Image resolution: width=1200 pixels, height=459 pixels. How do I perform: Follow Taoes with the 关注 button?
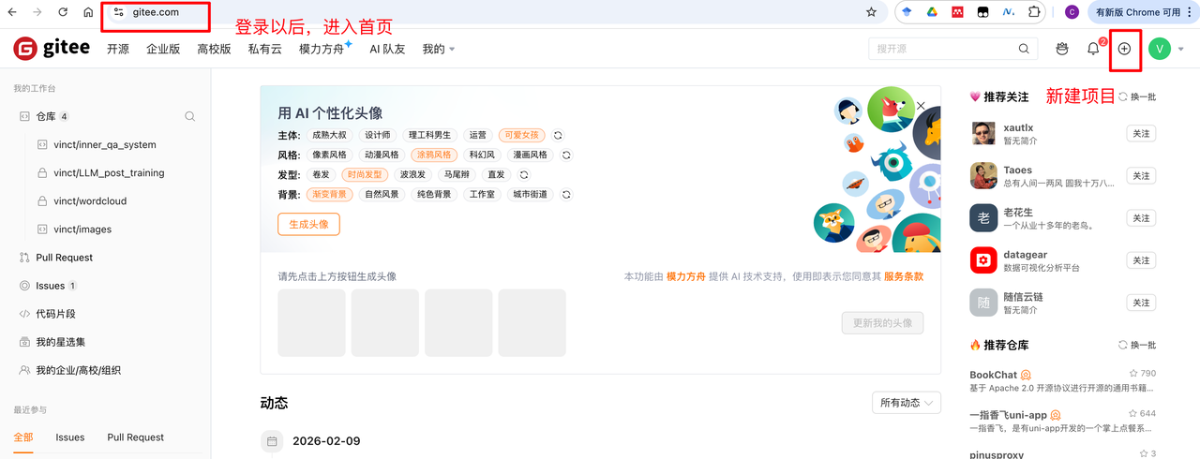[1141, 176]
